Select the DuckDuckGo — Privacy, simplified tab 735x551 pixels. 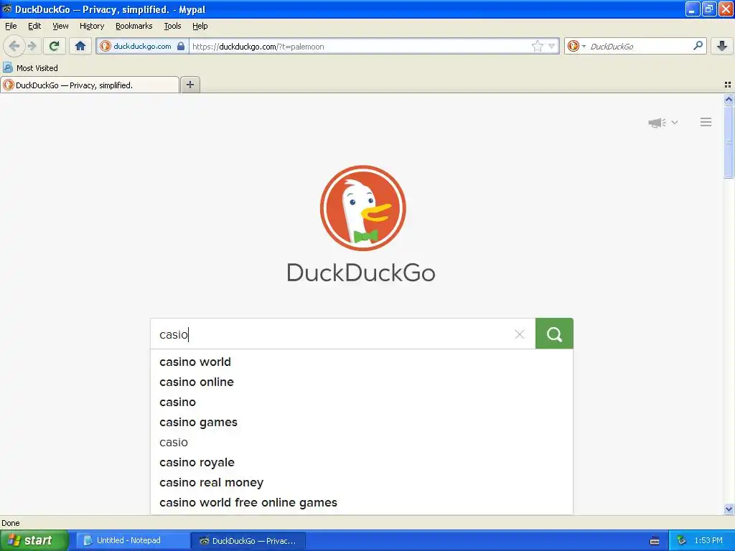pyautogui.click(x=90, y=85)
